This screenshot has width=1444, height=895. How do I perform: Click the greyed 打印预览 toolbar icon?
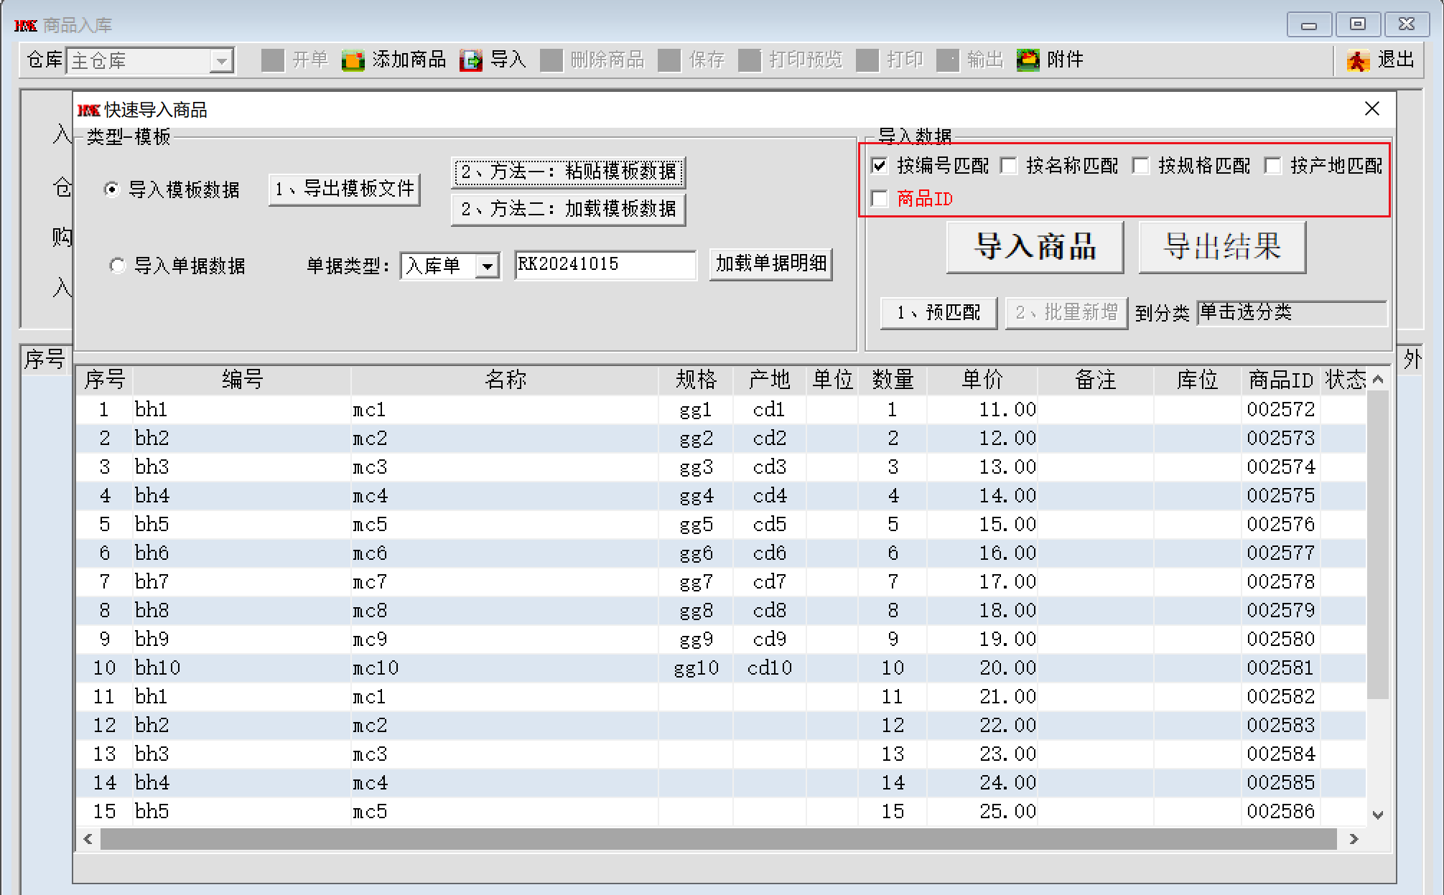click(x=750, y=60)
